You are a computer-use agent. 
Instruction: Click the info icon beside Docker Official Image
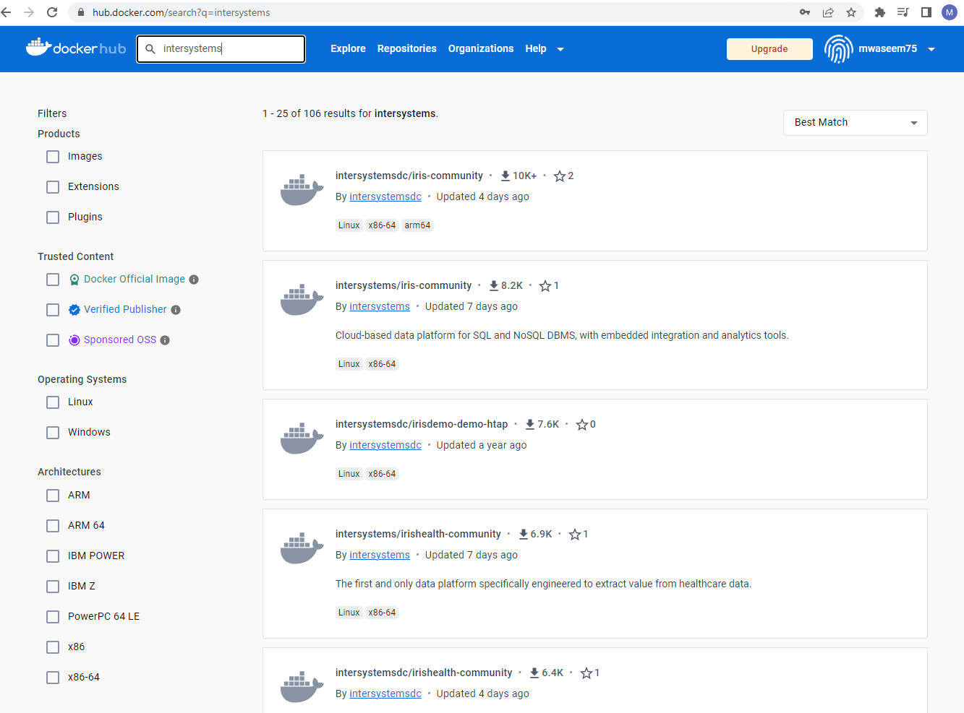point(194,280)
